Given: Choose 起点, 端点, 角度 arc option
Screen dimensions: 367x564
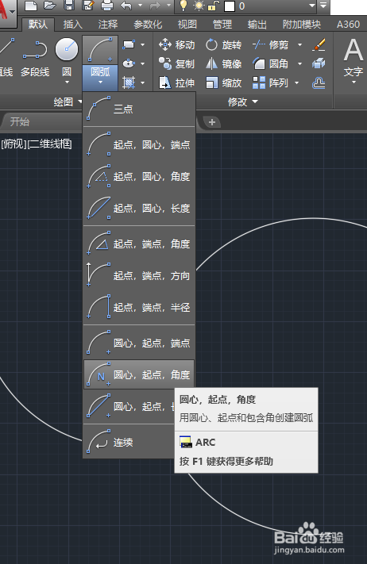Looking at the screenshot, I should 139,244.
